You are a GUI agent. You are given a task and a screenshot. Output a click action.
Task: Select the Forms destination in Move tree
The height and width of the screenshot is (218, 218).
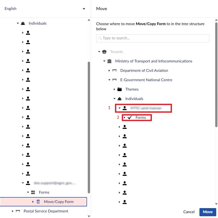[141, 118]
